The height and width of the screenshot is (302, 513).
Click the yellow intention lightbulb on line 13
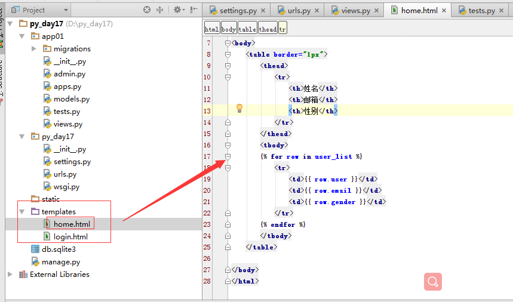[x=239, y=108]
